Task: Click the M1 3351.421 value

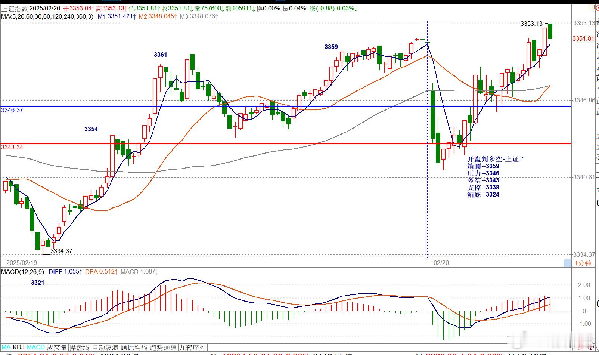Action: pyautogui.click(x=117, y=16)
